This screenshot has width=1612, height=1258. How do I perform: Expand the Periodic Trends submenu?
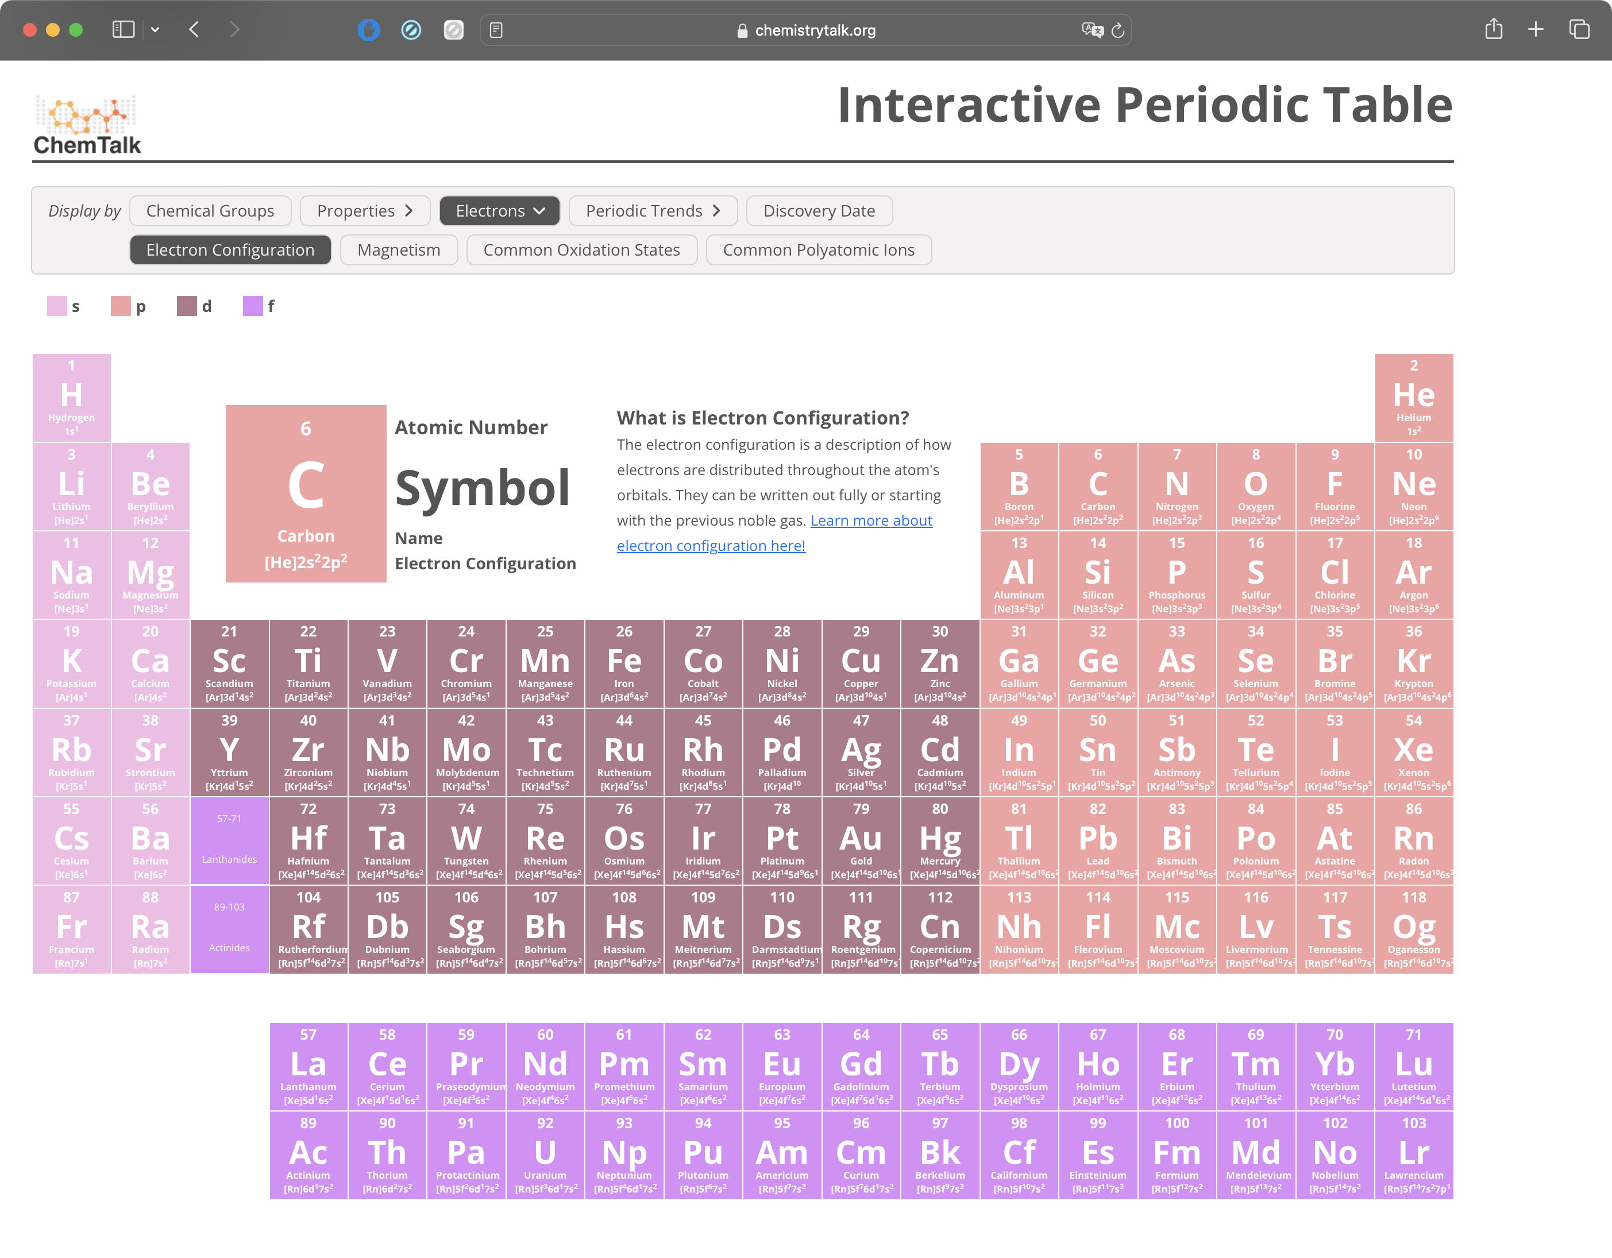(x=653, y=211)
